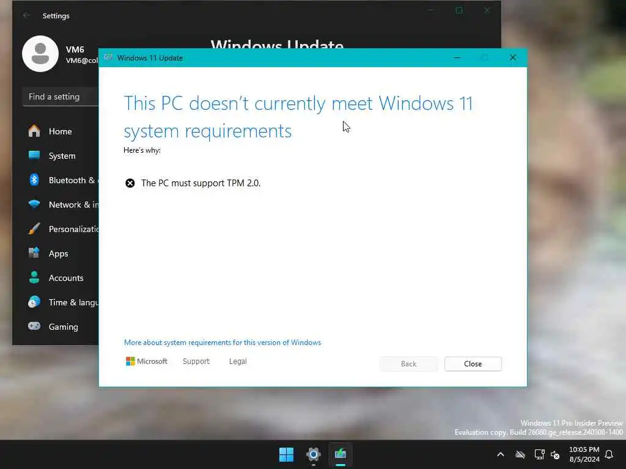
Task: Click the Network wifi icon
Action: 34,204
